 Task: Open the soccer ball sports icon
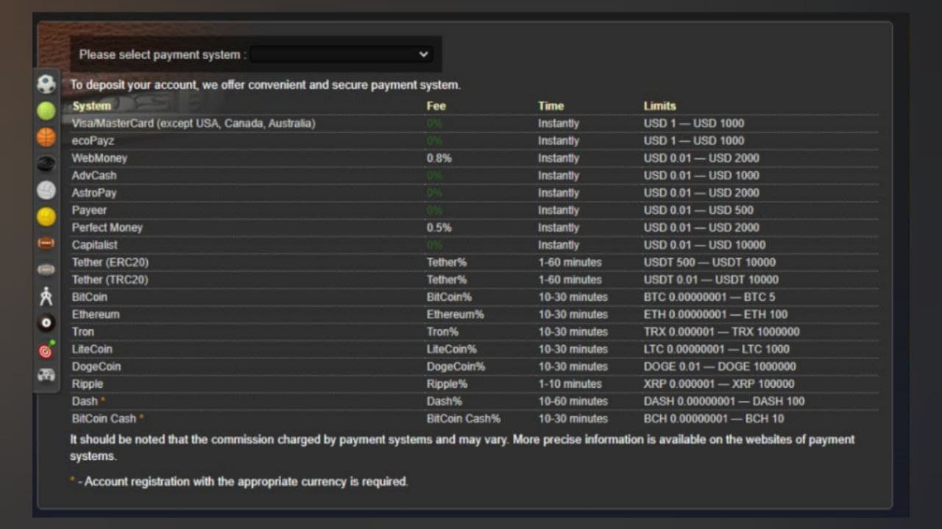46,85
